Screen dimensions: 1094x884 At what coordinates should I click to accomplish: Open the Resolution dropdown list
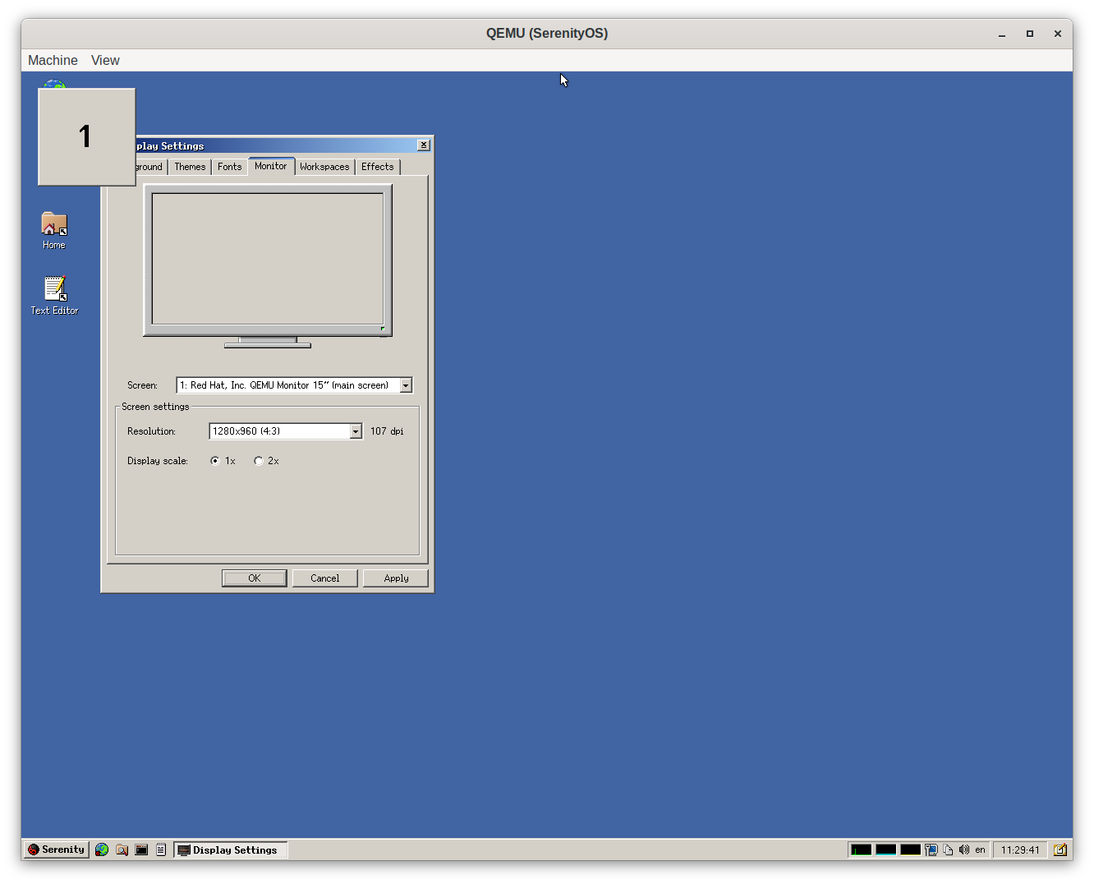(x=356, y=431)
